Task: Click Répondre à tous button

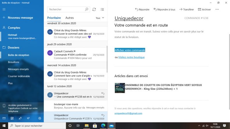Action: (x=164, y=9)
